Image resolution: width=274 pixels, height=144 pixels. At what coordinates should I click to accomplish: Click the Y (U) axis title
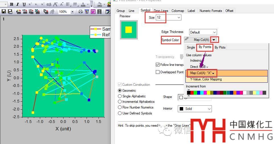[x=9, y=76]
